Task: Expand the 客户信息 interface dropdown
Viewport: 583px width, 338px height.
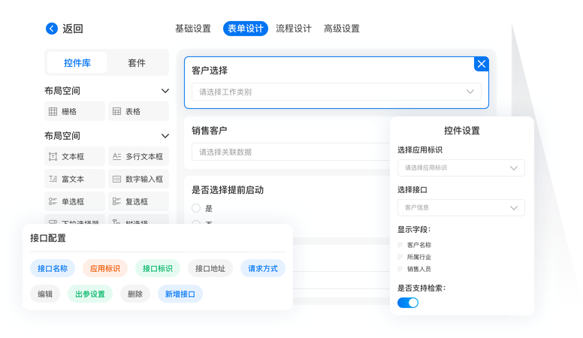Action: (461, 207)
